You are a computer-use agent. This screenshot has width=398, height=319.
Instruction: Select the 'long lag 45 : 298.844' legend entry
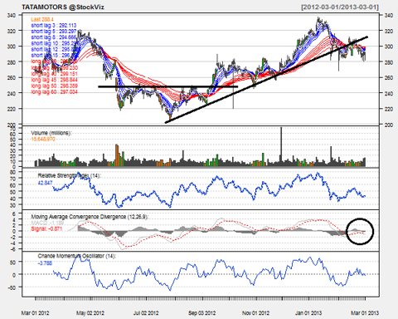(x=54, y=80)
